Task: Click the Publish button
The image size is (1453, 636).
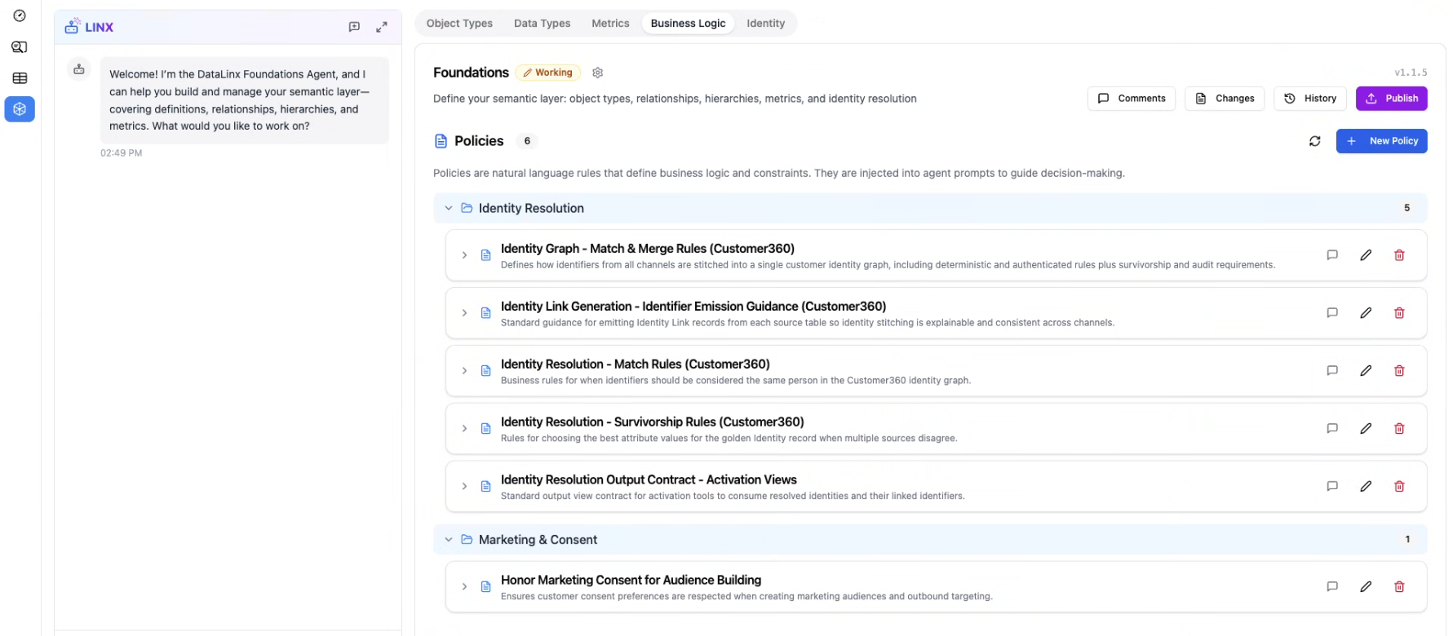Action: (1391, 99)
